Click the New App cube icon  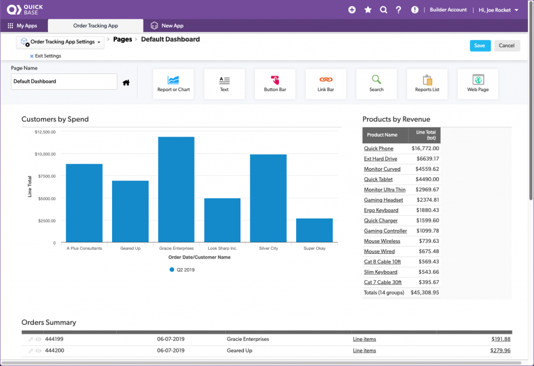(x=154, y=26)
